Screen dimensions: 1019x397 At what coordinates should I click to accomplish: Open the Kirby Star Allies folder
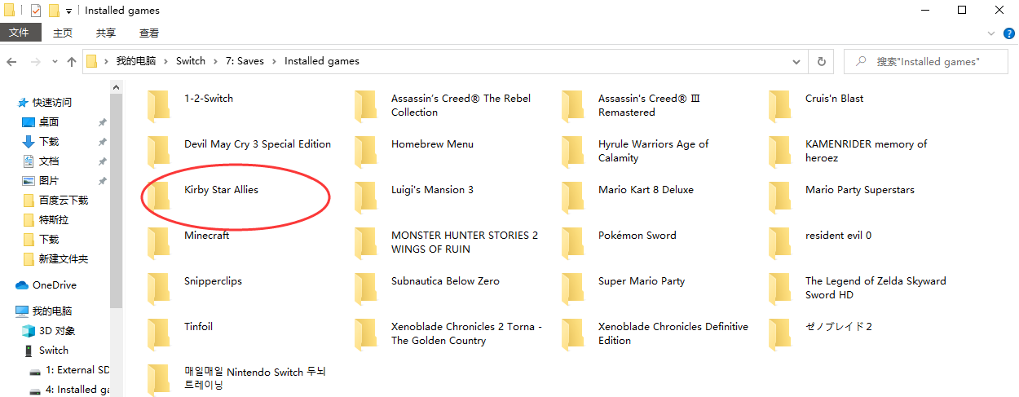(221, 190)
